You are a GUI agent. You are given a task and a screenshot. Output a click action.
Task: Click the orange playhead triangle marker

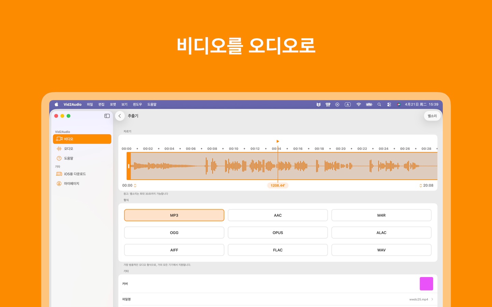[278, 141]
